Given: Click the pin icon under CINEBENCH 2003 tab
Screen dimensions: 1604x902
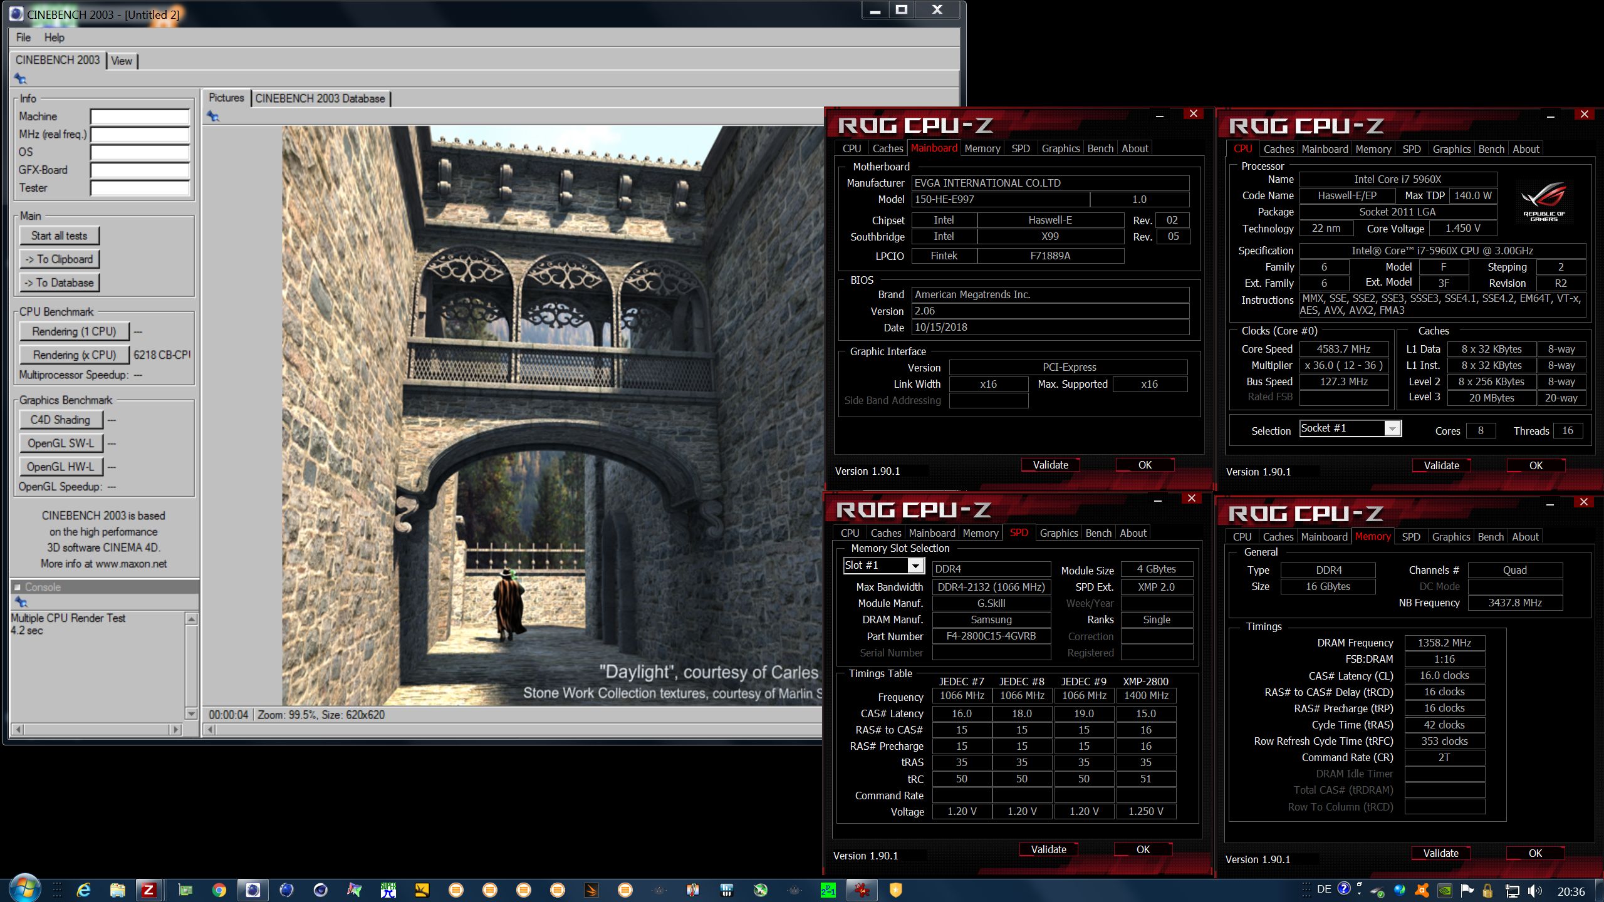Looking at the screenshot, I should [x=20, y=78].
